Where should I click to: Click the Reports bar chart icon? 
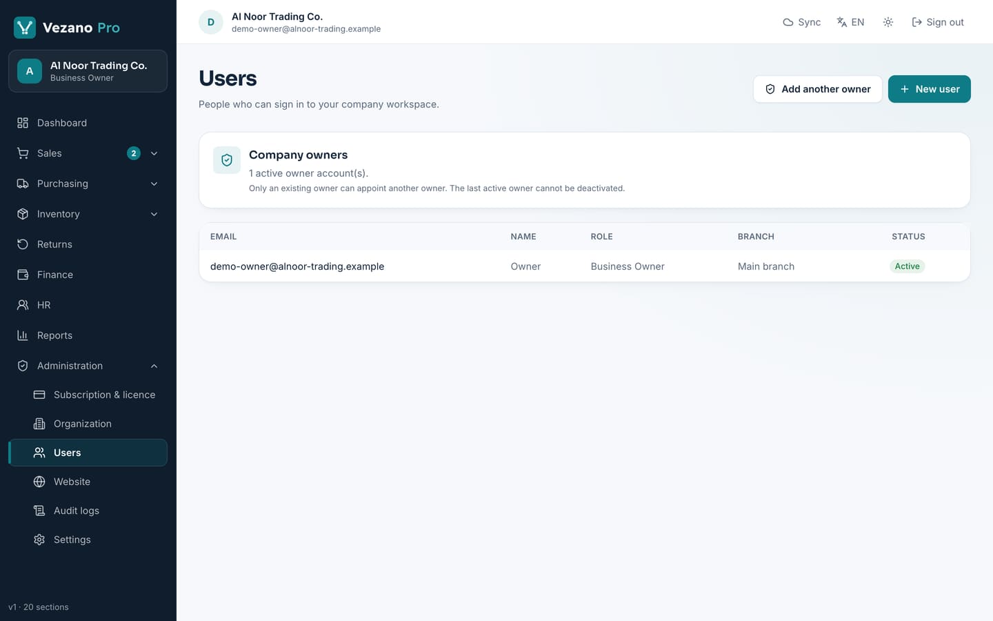tap(23, 335)
